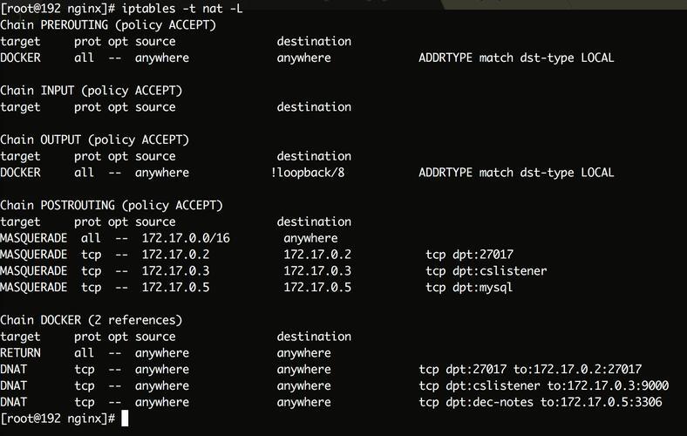Click the source address 172.17.0.5 in POSTROUTING
The width and height of the screenshot is (687, 436).
[176, 288]
